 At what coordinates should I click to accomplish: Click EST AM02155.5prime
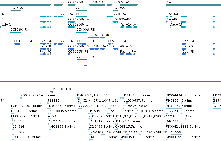62,121
